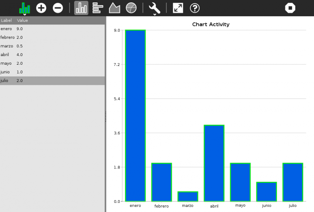Switch to line chart type
This screenshot has height=212, width=314.
tap(114, 8)
